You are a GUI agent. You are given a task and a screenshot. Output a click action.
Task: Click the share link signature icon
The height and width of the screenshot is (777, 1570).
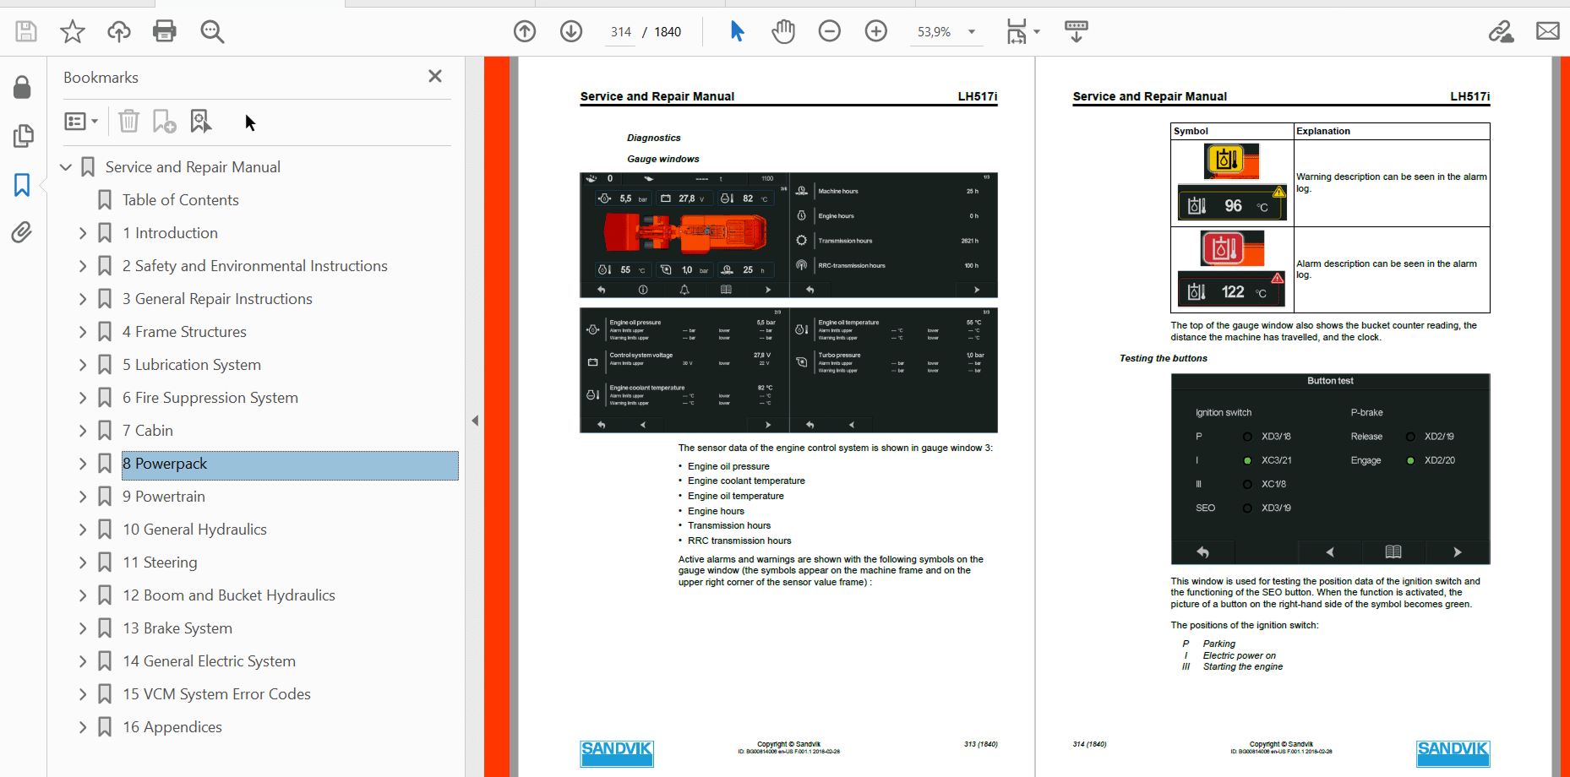[x=1501, y=32]
